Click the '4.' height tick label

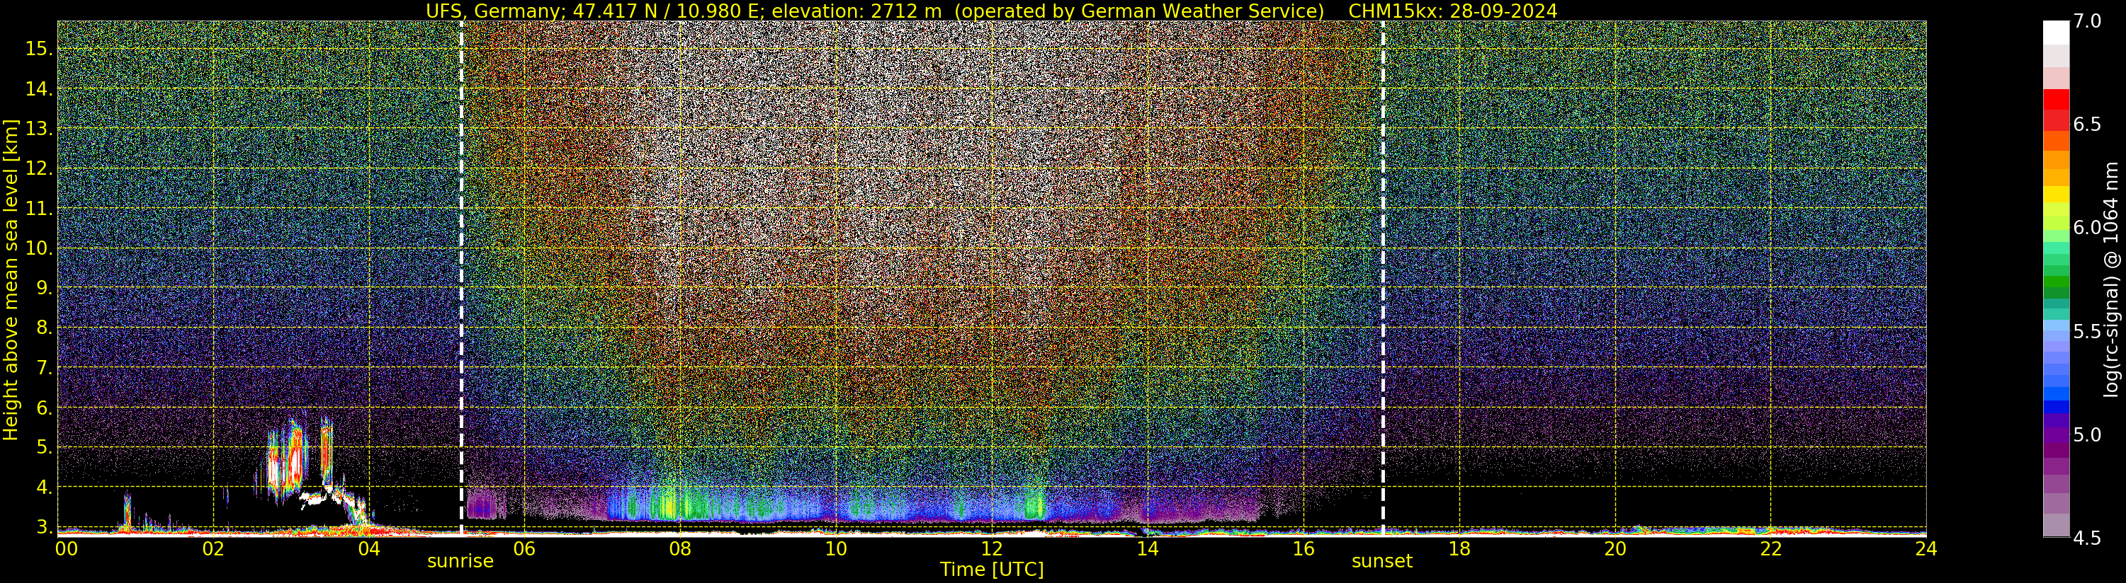pyautogui.click(x=45, y=487)
